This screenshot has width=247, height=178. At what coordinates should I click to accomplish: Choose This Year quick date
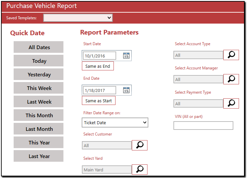(x=39, y=142)
